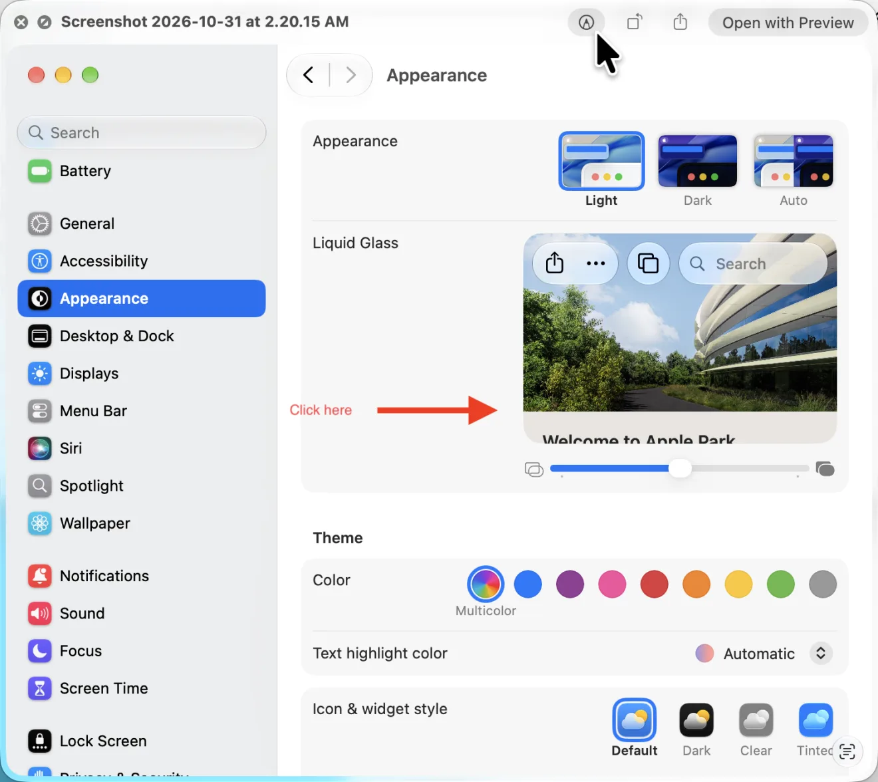This screenshot has width=878, height=782.
Task: Click the Search field in settings sidebar
Action: (x=142, y=132)
